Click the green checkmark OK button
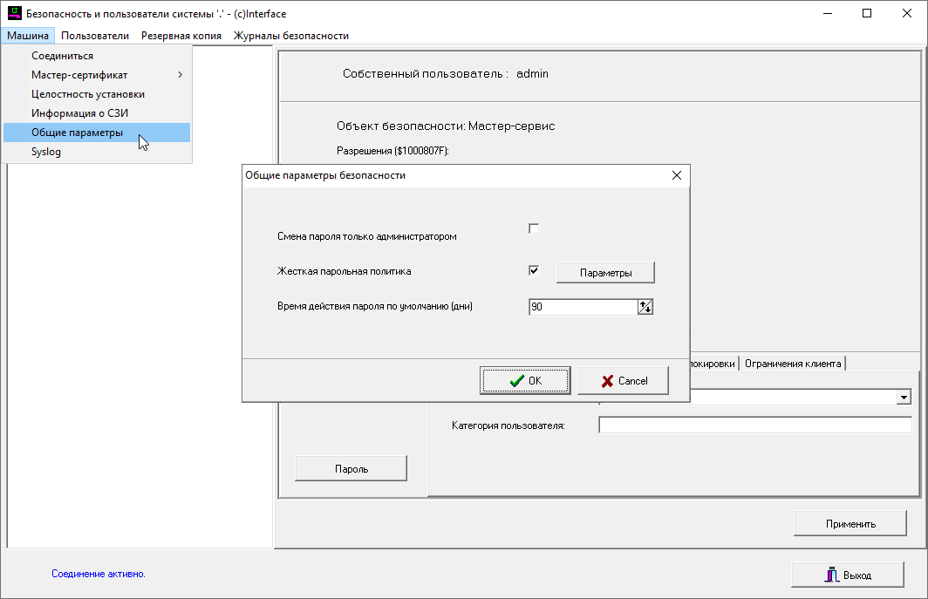Screen dimensions: 928x599 click(524, 381)
